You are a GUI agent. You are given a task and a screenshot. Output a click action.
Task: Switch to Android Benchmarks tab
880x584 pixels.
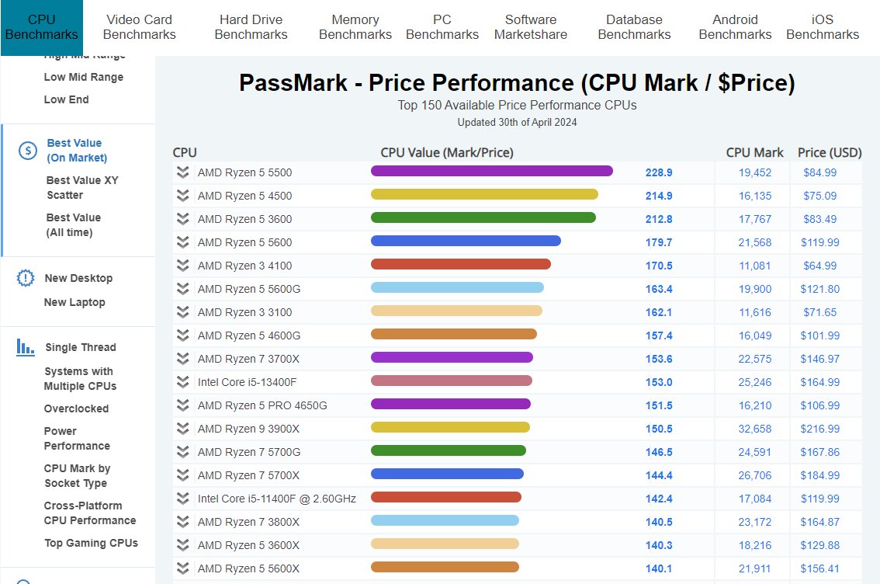point(735,27)
